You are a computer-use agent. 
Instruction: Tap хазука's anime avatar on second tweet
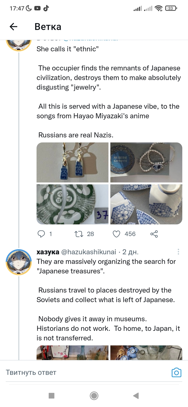click(x=19, y=262)
